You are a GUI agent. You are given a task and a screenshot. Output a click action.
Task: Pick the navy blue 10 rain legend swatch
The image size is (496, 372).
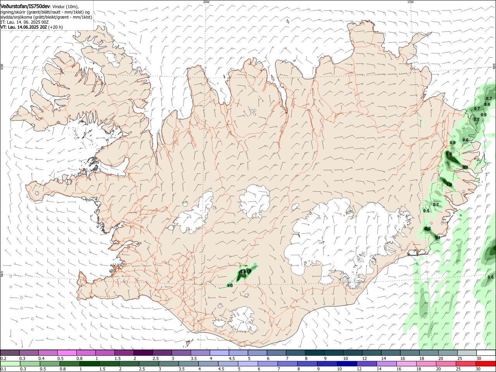(x=346, y=364)
